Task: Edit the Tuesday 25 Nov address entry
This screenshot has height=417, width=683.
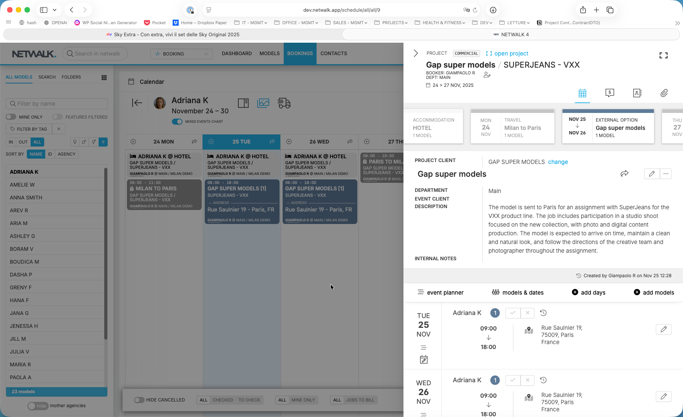Action: (x=663, y=329)
